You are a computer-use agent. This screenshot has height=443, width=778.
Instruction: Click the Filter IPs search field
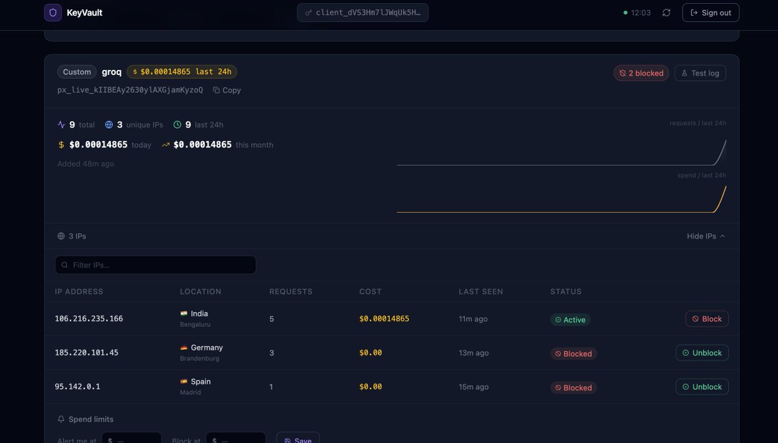point(156,265)
